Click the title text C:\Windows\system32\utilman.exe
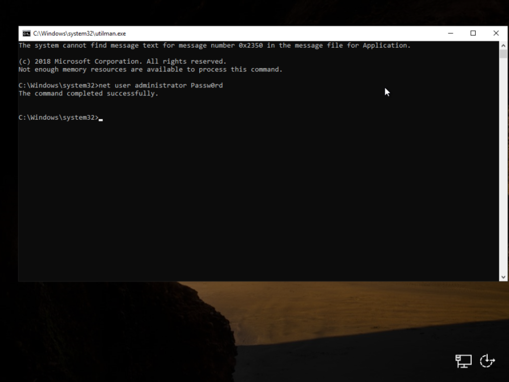Image resolution: width=509 pixels, height=382 pixels. tap(80, 33)
